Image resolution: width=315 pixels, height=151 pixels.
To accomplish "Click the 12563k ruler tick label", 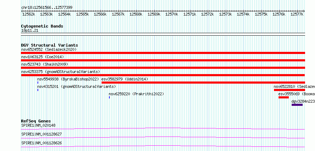I will point(46,14).
